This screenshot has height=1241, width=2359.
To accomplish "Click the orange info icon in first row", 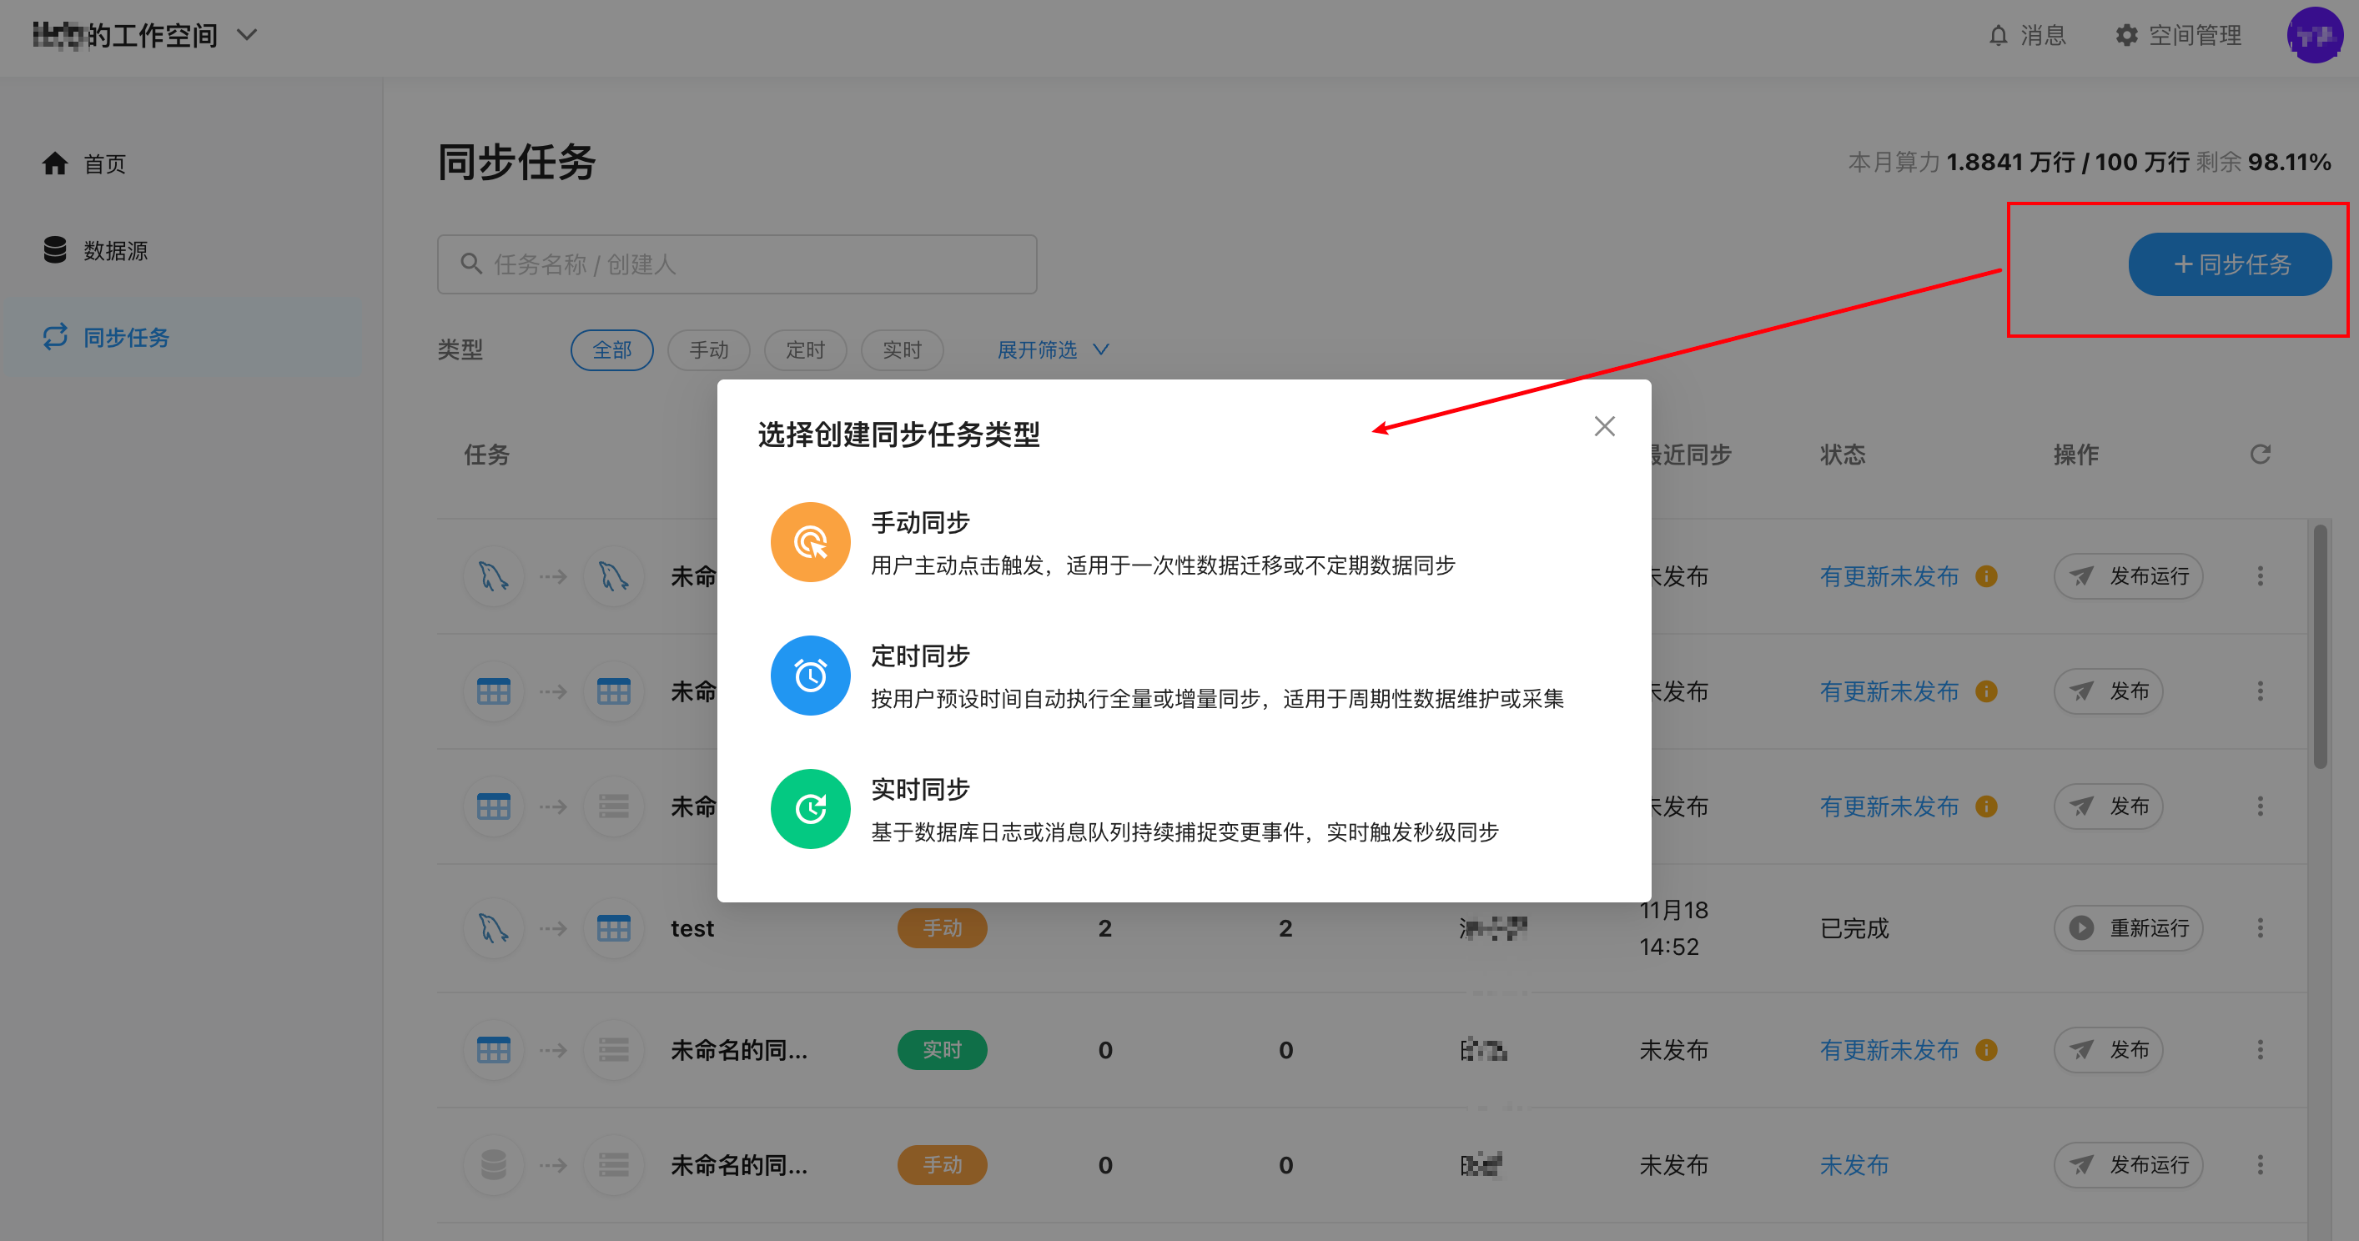I will [x=1985, y=576].
